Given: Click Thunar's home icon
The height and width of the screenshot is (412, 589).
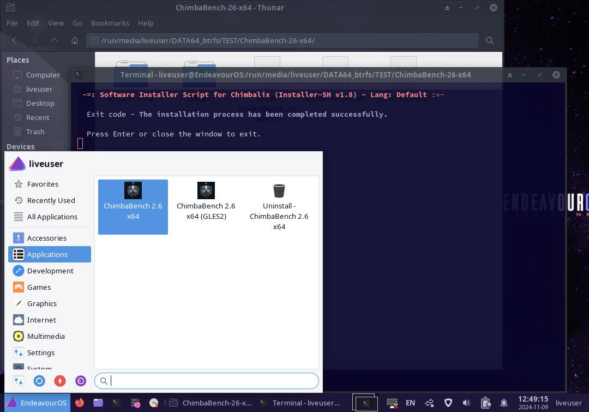Looking at the screenshot, I should pyautogui.click(x=75, y=40).
